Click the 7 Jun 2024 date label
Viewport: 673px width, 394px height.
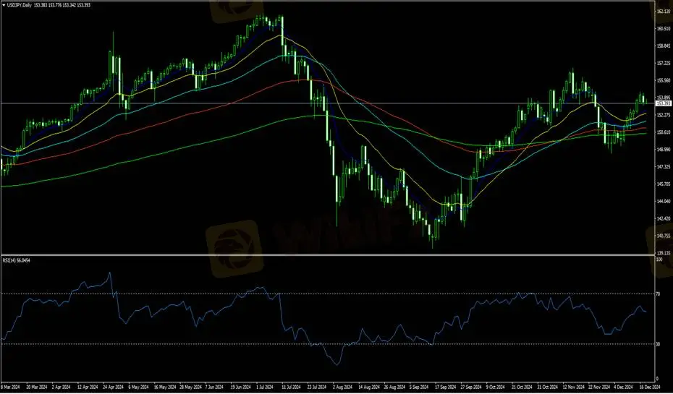(x=214, y=387)
